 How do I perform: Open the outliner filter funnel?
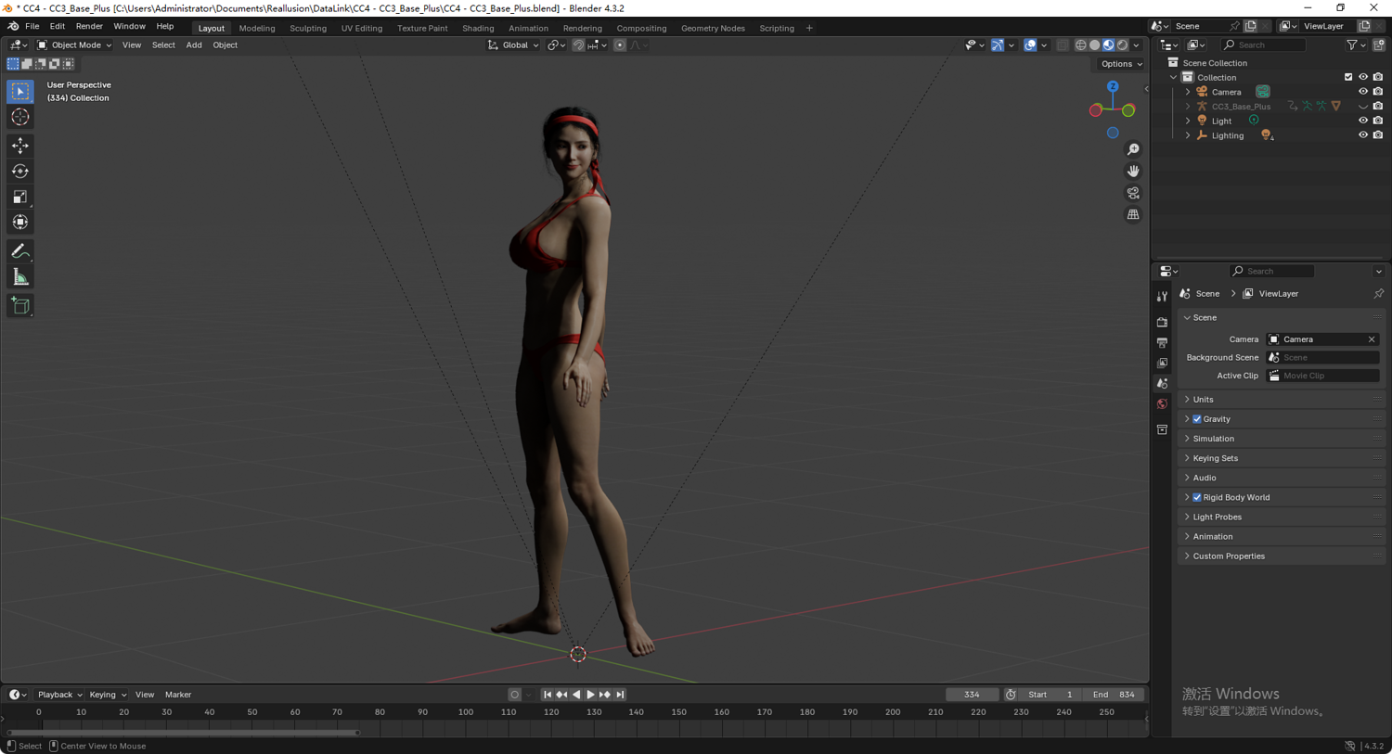[x=1352, y=45]
